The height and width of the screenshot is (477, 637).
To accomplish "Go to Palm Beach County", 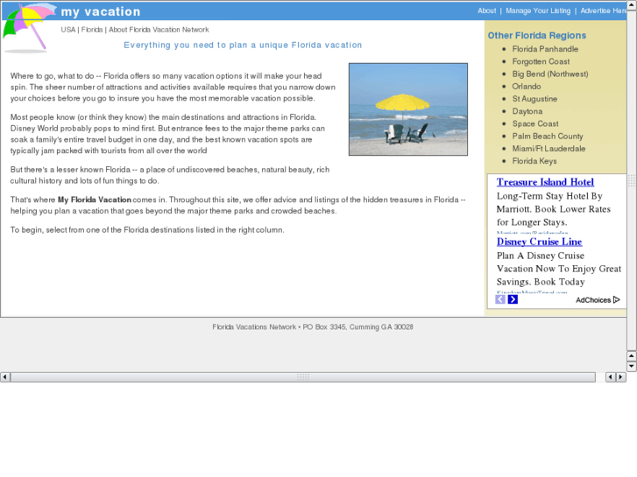I will 548,137.
